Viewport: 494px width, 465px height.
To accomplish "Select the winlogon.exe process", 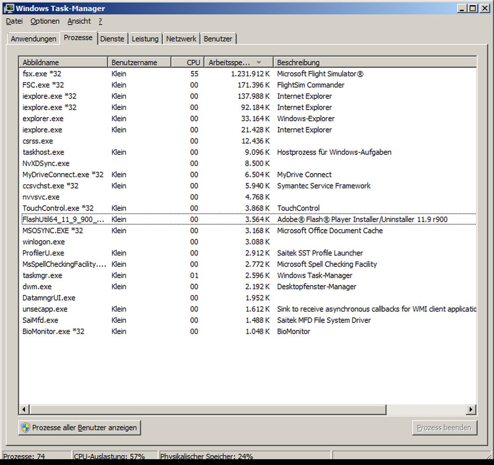I will [x=247, y=242].
